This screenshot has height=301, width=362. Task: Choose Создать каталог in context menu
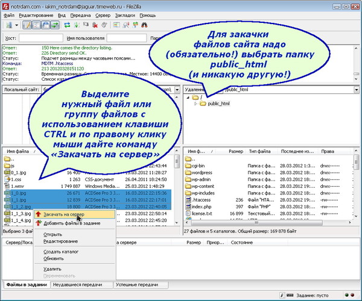tap(75, 252)
